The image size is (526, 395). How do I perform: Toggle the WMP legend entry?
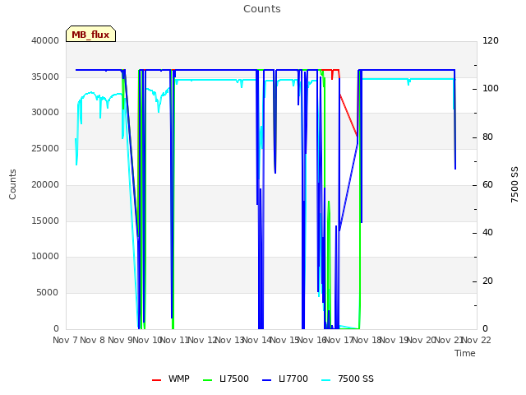tap(170, 379)
